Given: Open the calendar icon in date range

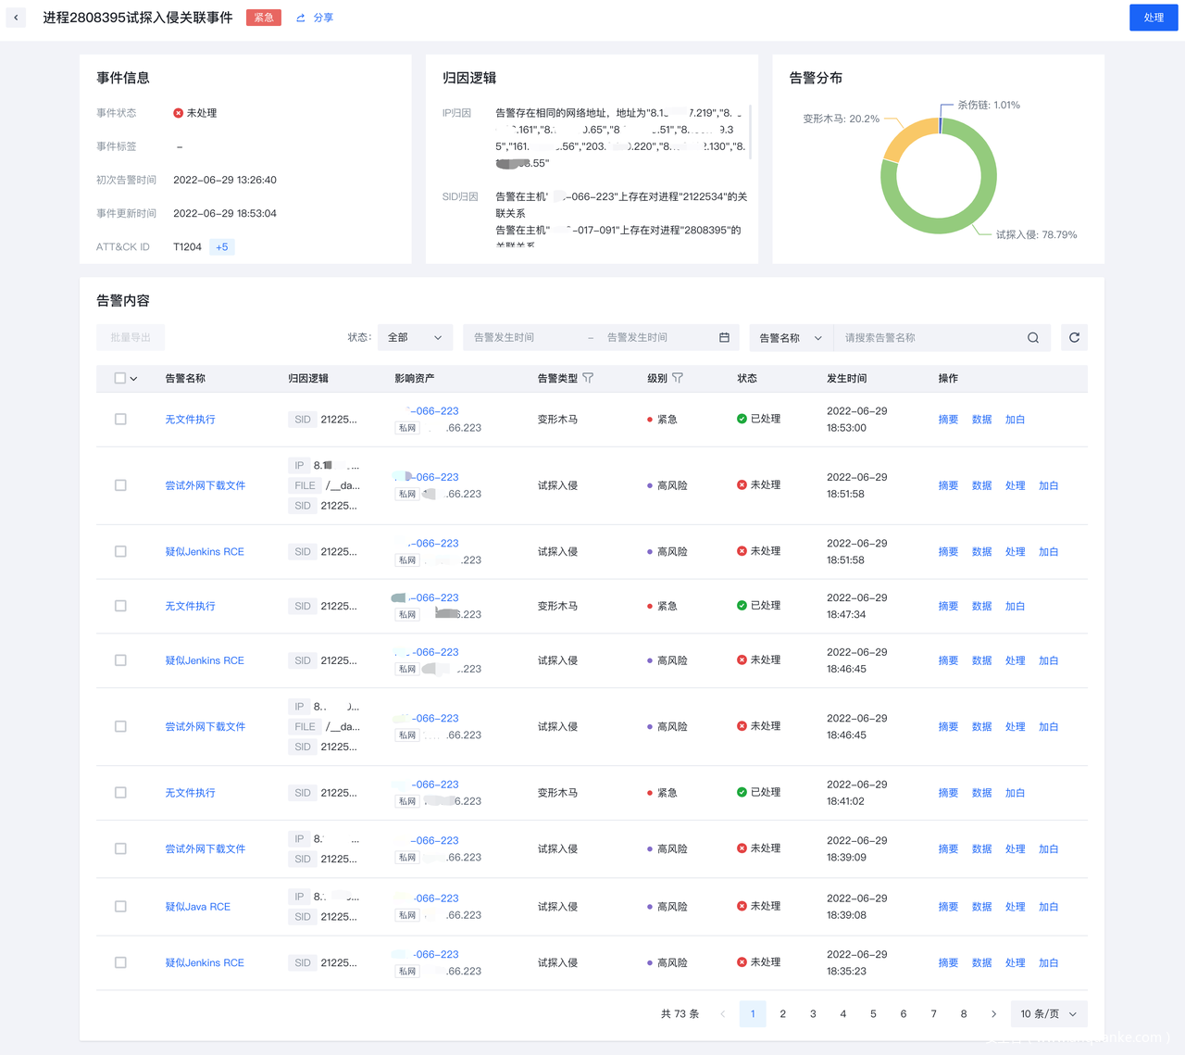Looking at the screenshot, I should (x=724, y=338).
